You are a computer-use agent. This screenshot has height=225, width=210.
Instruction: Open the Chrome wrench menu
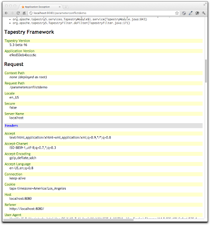203,13
